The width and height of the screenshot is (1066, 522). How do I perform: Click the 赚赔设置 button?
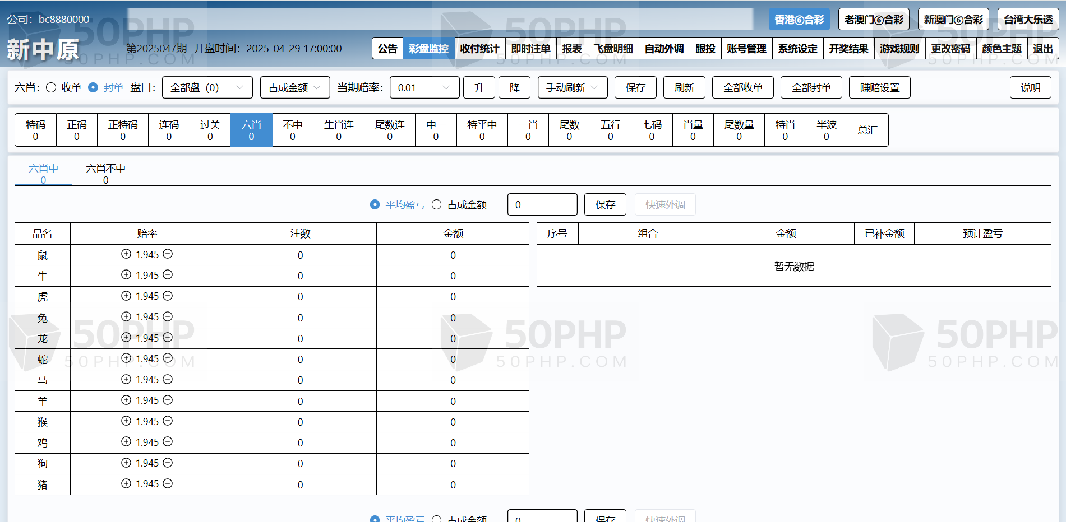[x=879, y=87]
